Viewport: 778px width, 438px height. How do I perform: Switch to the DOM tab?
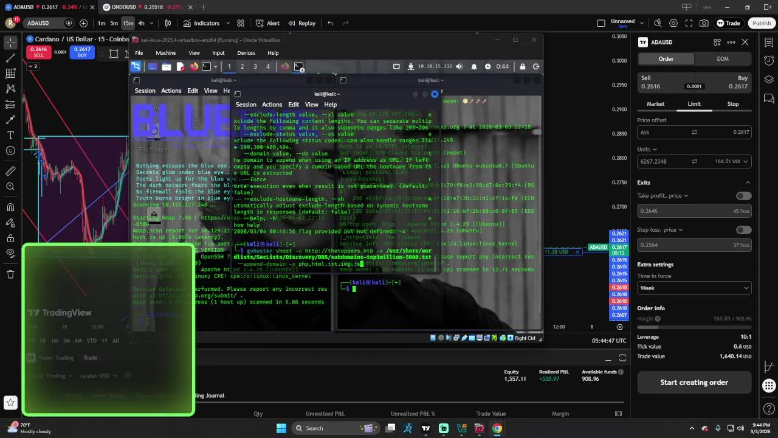pos(722,59)
